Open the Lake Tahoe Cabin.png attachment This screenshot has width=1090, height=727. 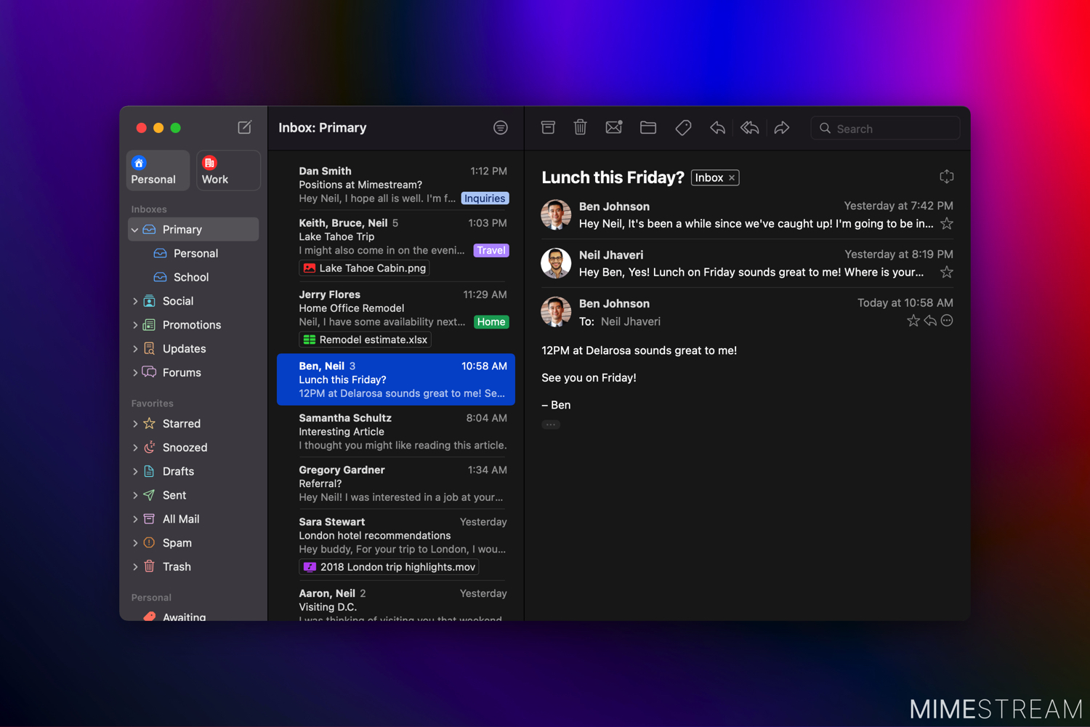click(364, 268)
